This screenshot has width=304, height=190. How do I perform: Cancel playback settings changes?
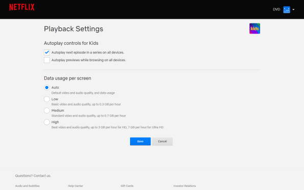click(162, 142)
